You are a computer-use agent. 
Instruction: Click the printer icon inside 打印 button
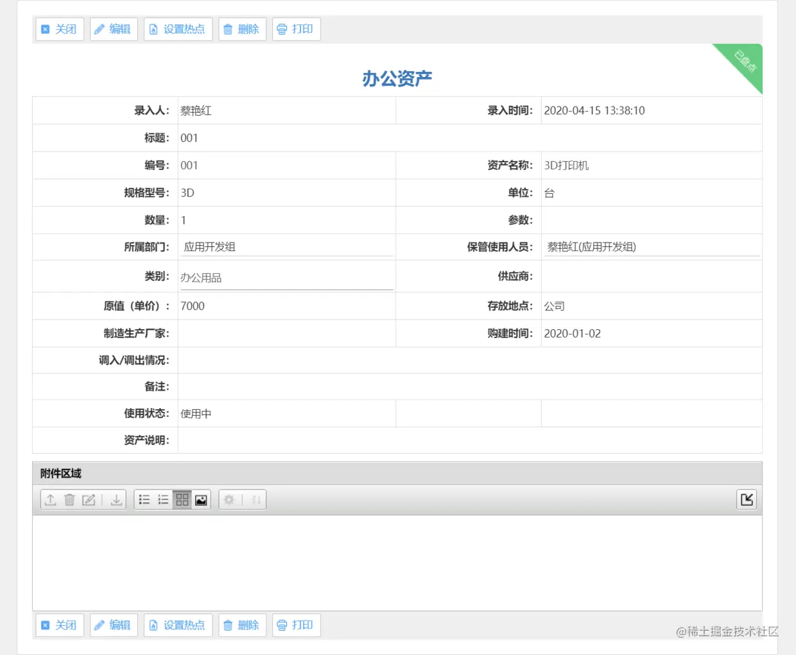(282, 29)
